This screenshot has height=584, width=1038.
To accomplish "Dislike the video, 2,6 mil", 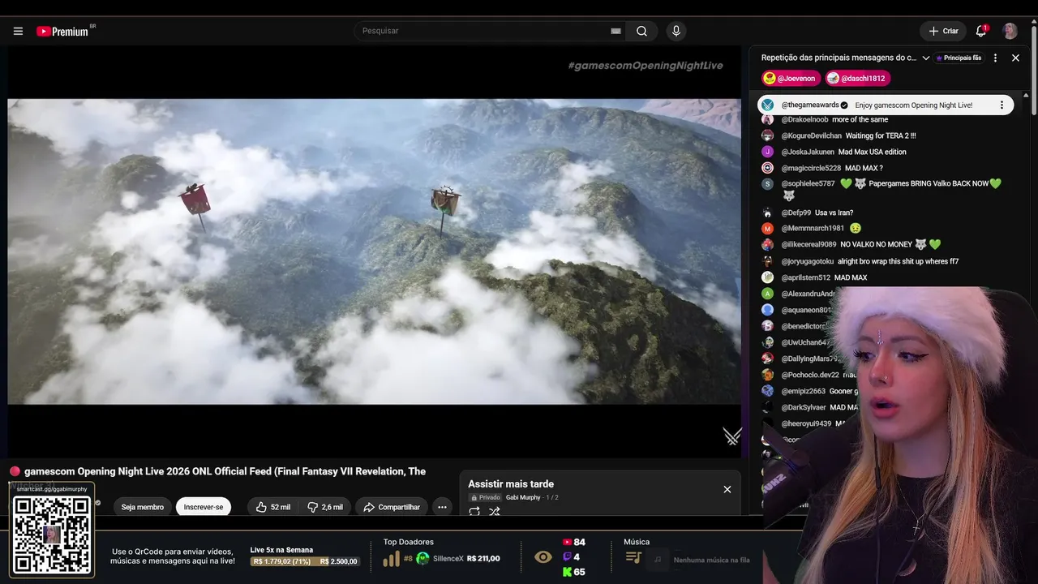I will (x=325, y=507).
